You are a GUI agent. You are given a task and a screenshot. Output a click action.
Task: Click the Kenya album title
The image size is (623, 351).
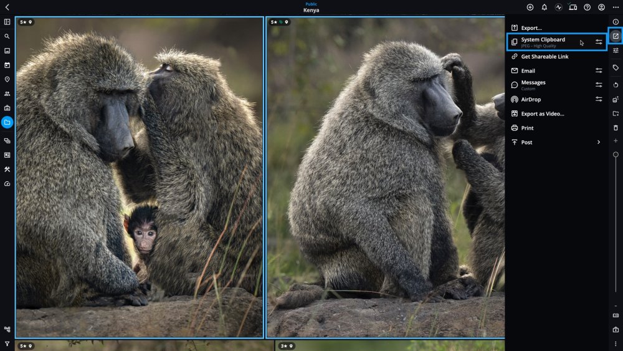(x=311, y=11)
